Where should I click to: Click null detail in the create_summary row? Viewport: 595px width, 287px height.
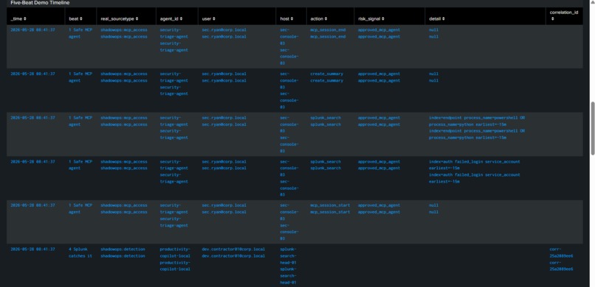click(433, 77)
